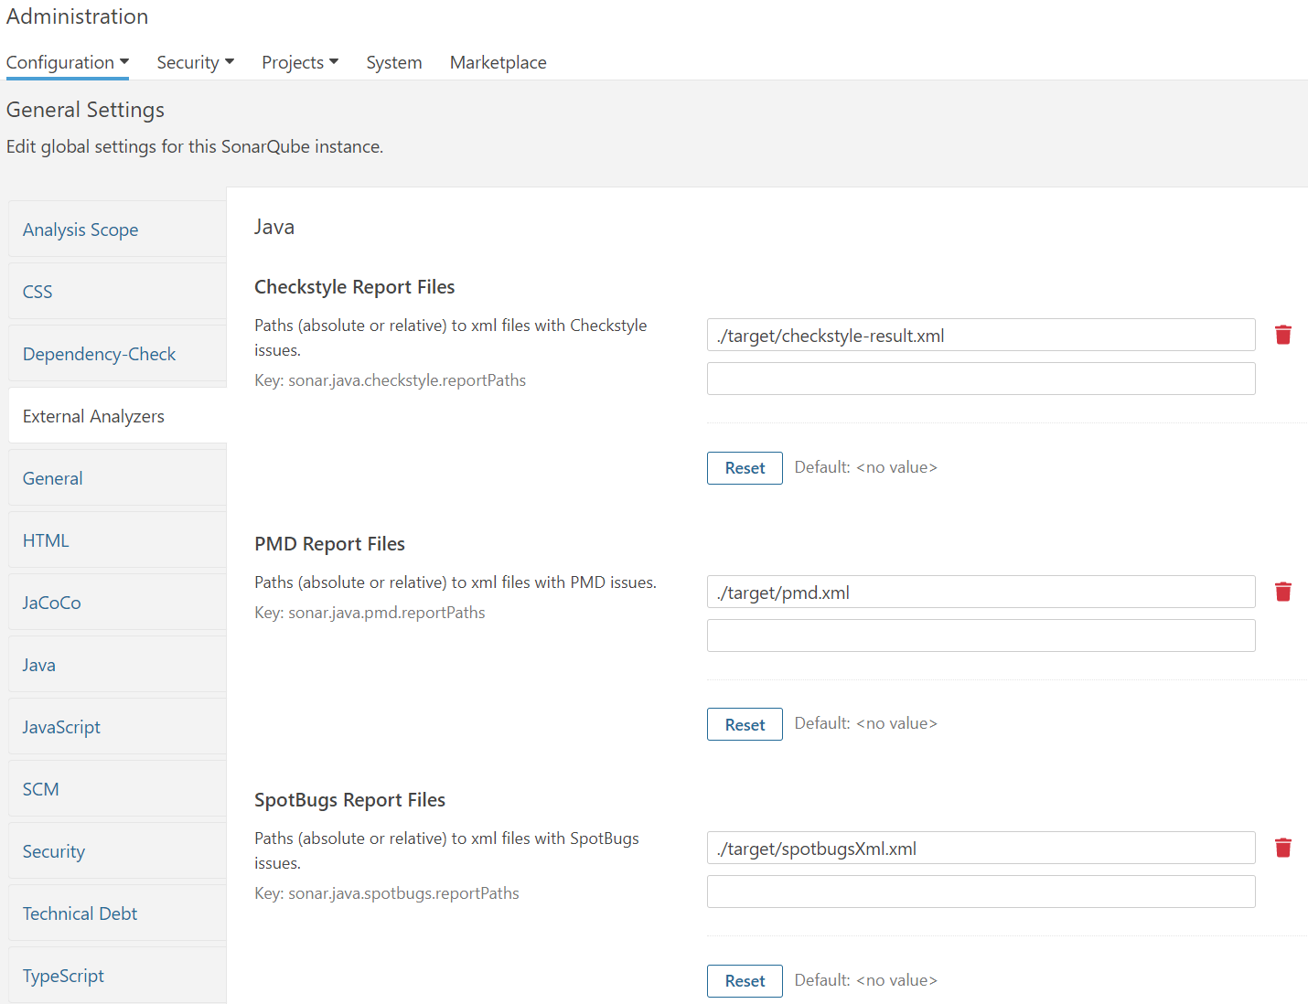1308x1004 pixels.
Task: Open the JavaScript settings category
Action: coord(118,727)
